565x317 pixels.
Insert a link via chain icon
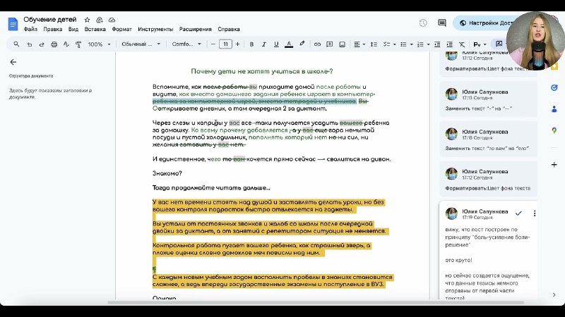[x=317, y=44]
